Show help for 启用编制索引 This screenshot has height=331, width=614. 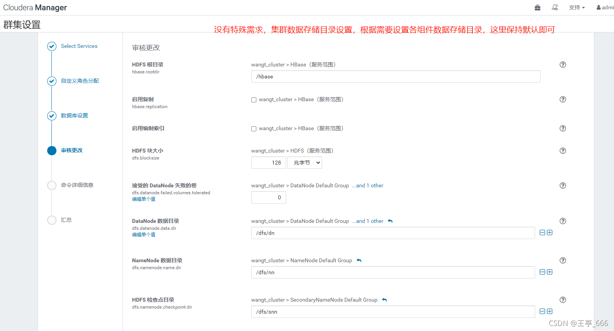pyautogui.click(x=563, y=128)
